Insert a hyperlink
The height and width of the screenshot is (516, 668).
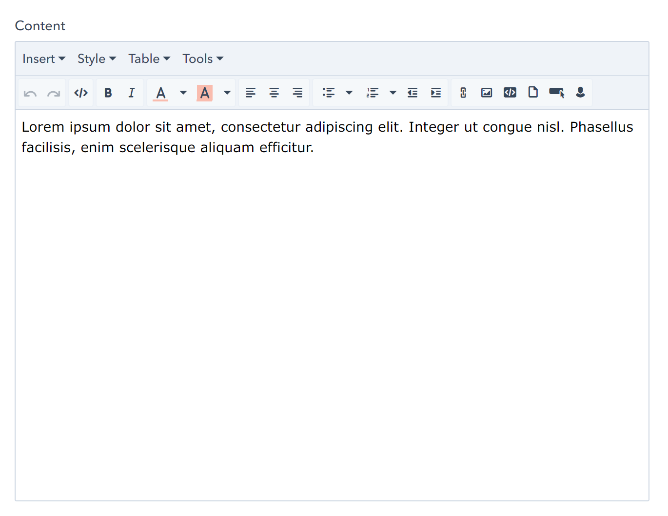(x=463, y=93)
